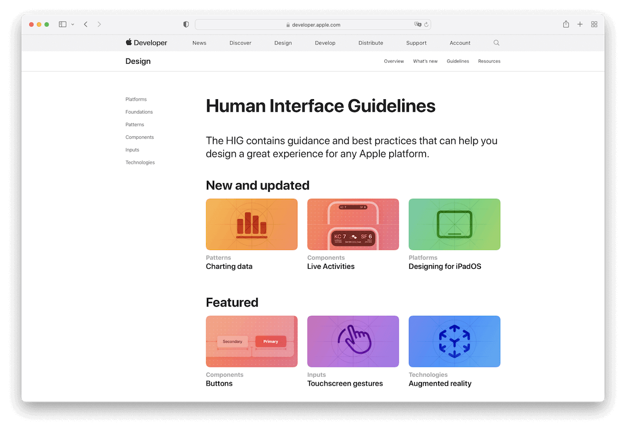This screenshot has width=626, height=430.
Task: Expand Foundations in the sidebar
Action: (139, 112)
